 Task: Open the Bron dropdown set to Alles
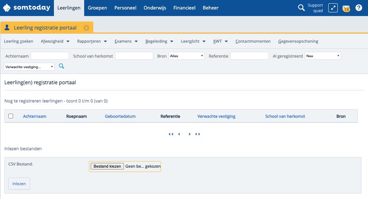coord(187,56)
